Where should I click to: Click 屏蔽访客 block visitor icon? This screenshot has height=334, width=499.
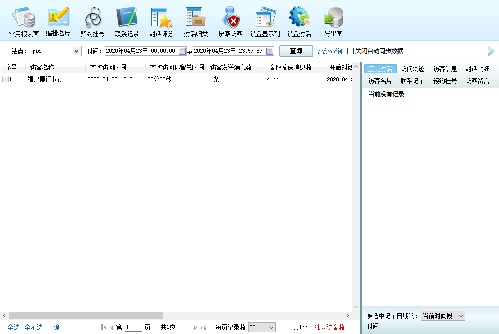(x=230, y=18)
